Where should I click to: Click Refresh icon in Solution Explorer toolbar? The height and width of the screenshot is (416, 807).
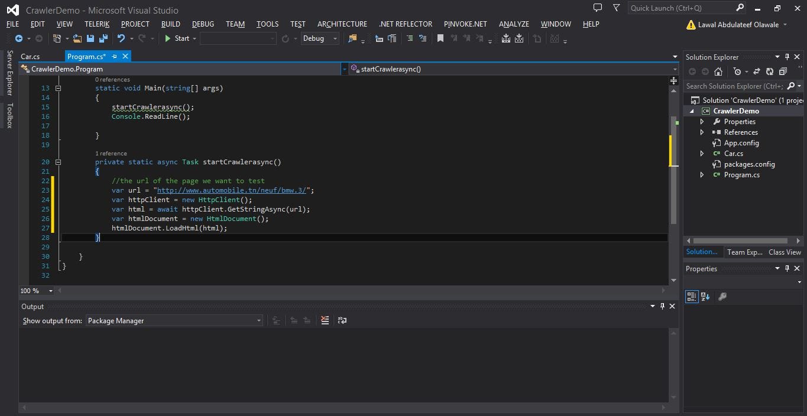pos(769,71)
